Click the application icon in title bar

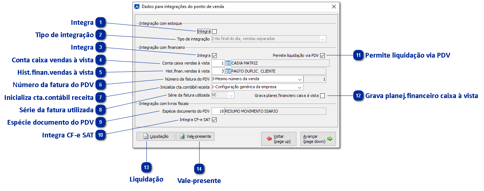coord(137,7)
